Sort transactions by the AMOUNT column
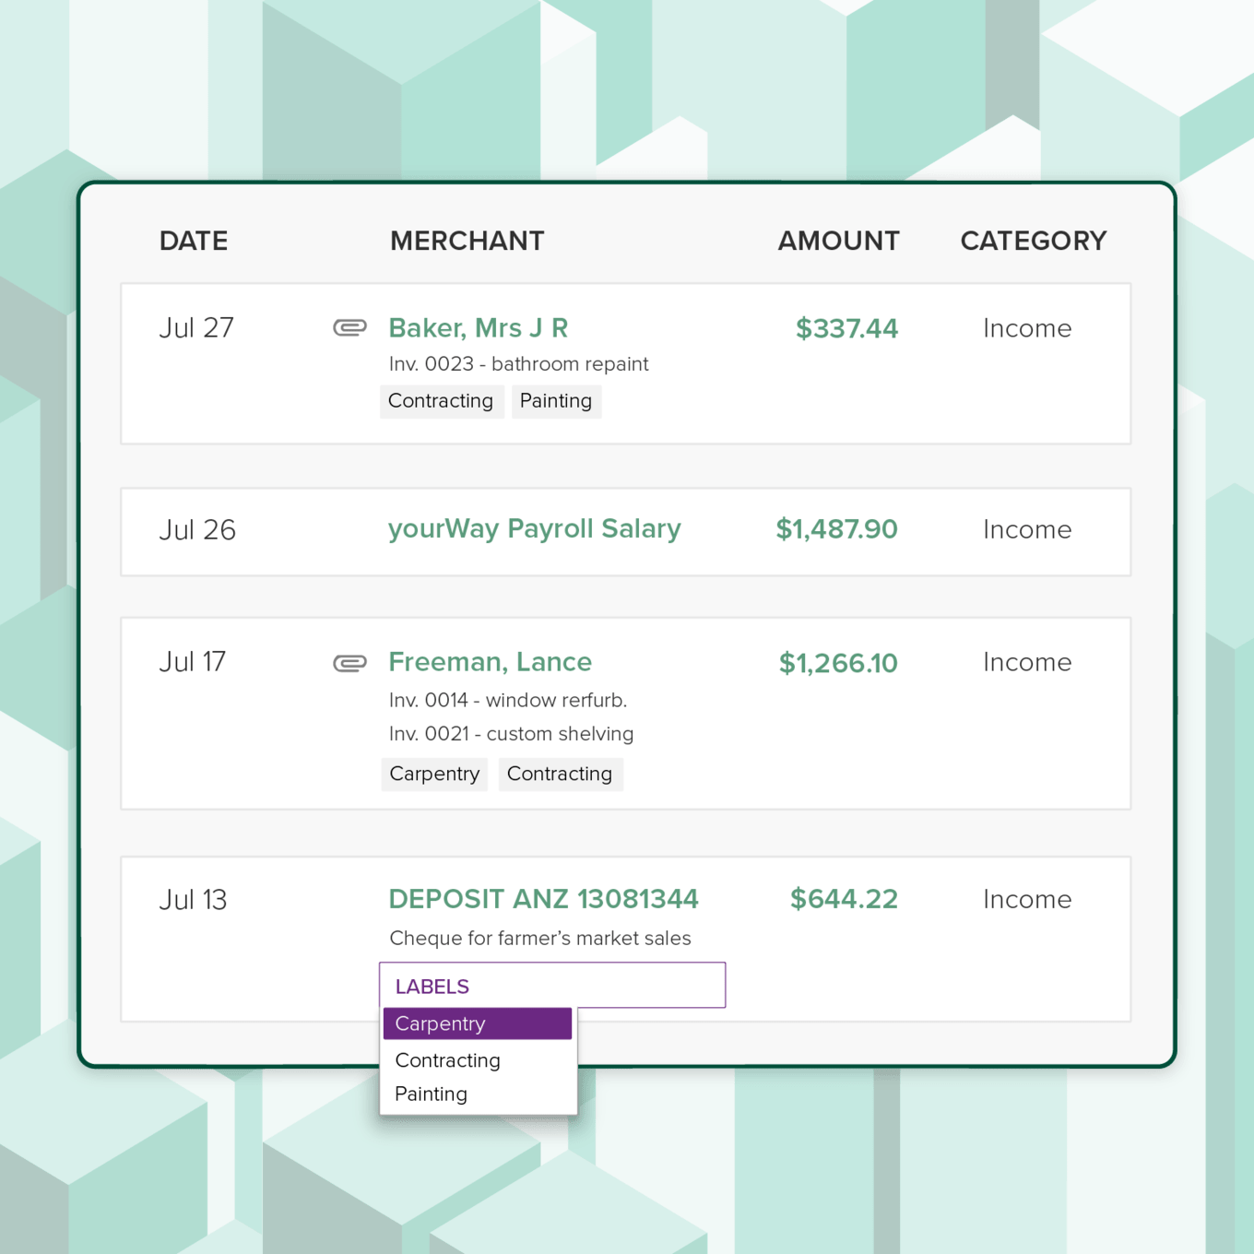 coord(837,241)
